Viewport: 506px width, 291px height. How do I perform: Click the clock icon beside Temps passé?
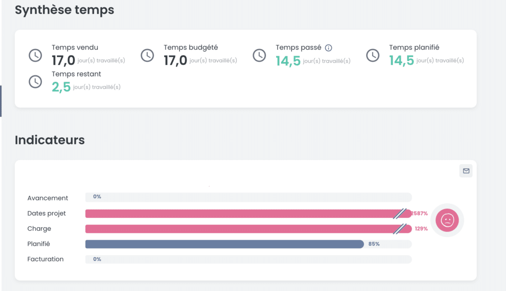coord(259,55)
